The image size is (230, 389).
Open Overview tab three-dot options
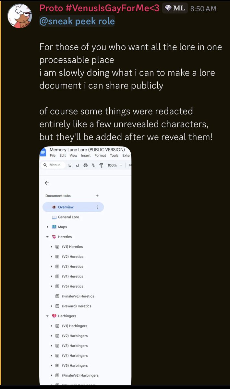(97, 207)
